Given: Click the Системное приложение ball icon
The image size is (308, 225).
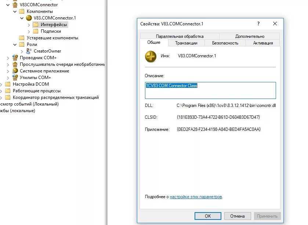Looking at the screenshot, I should [x=15, y=71].
